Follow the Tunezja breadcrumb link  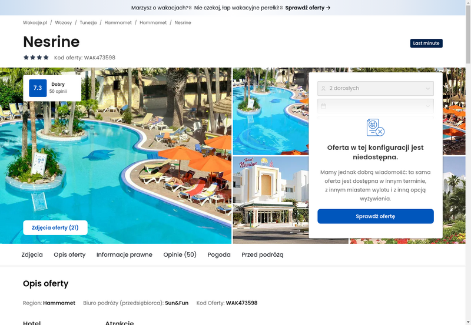(x=88, y=22)
